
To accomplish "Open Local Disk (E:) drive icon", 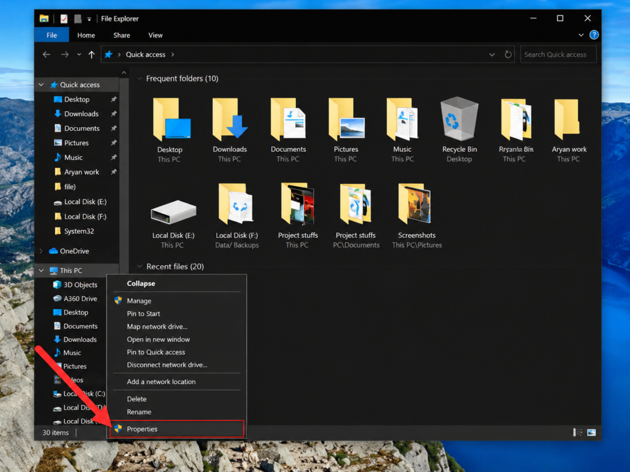I will 173,211.
